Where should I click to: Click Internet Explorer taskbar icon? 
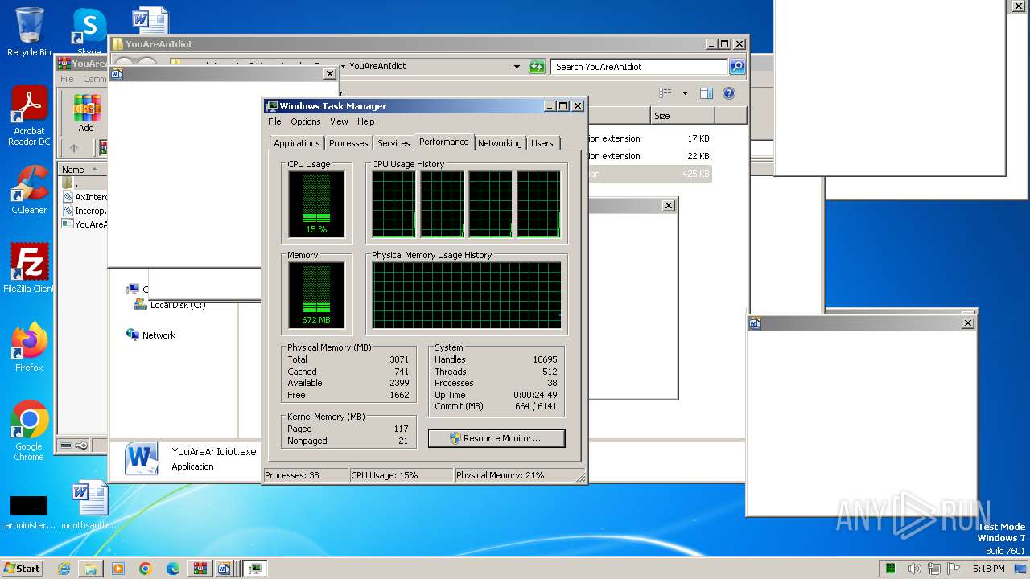(64, 569)
